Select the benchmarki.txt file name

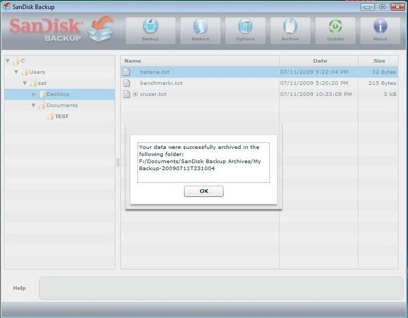161,83
